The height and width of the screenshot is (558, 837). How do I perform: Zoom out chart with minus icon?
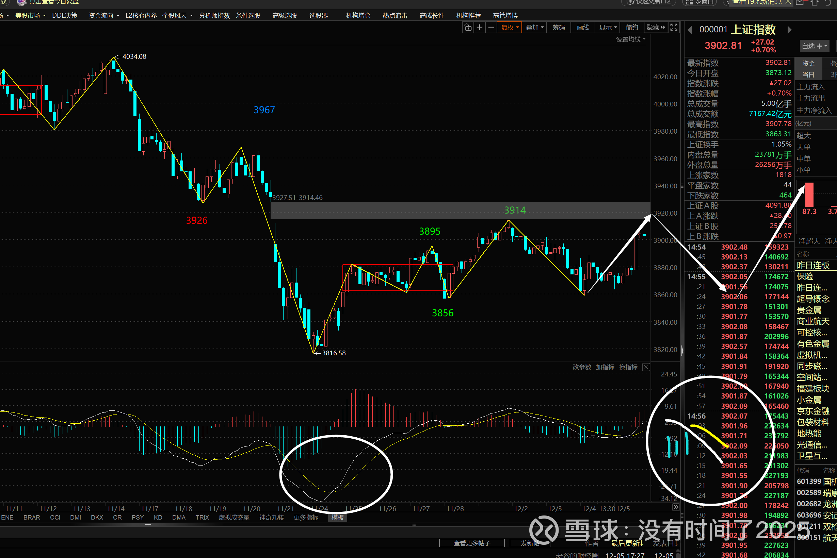tap(491, 28)
